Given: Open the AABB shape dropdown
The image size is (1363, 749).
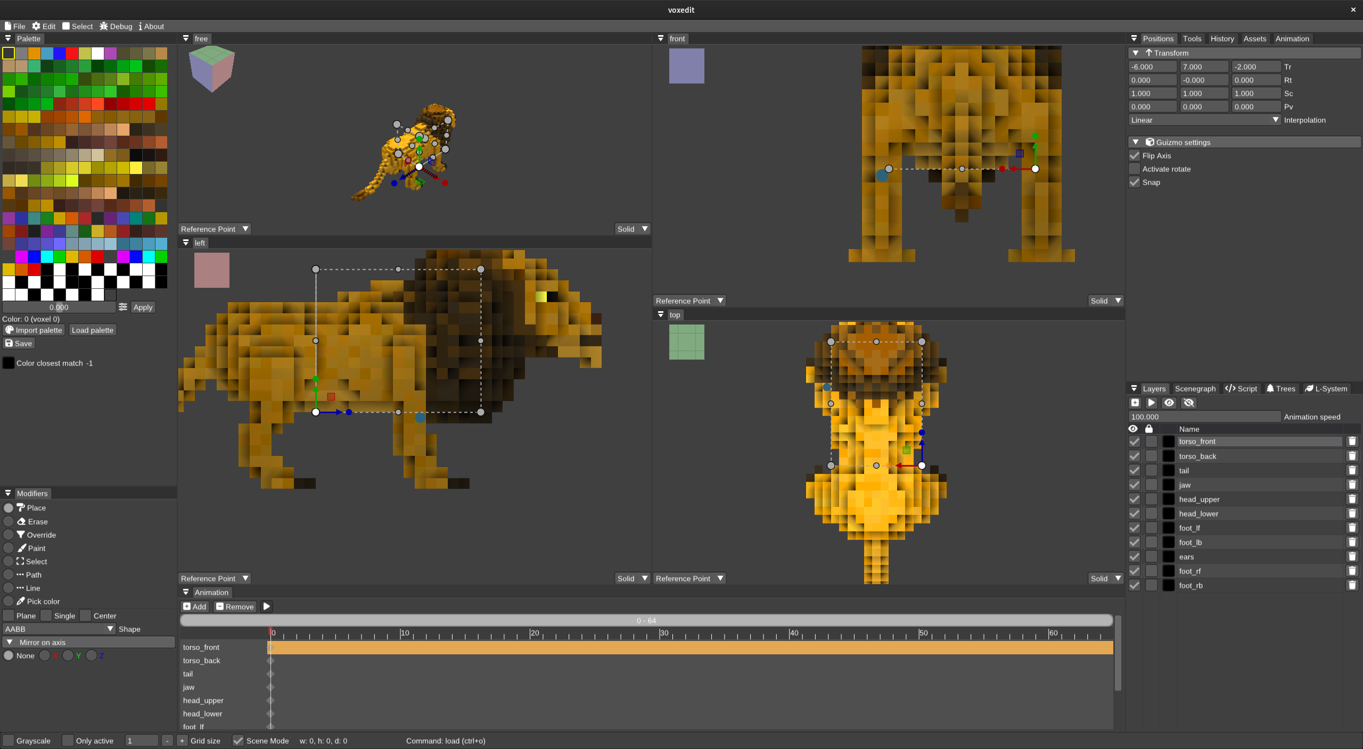Looking at the screenshot, I should [59, 629].
